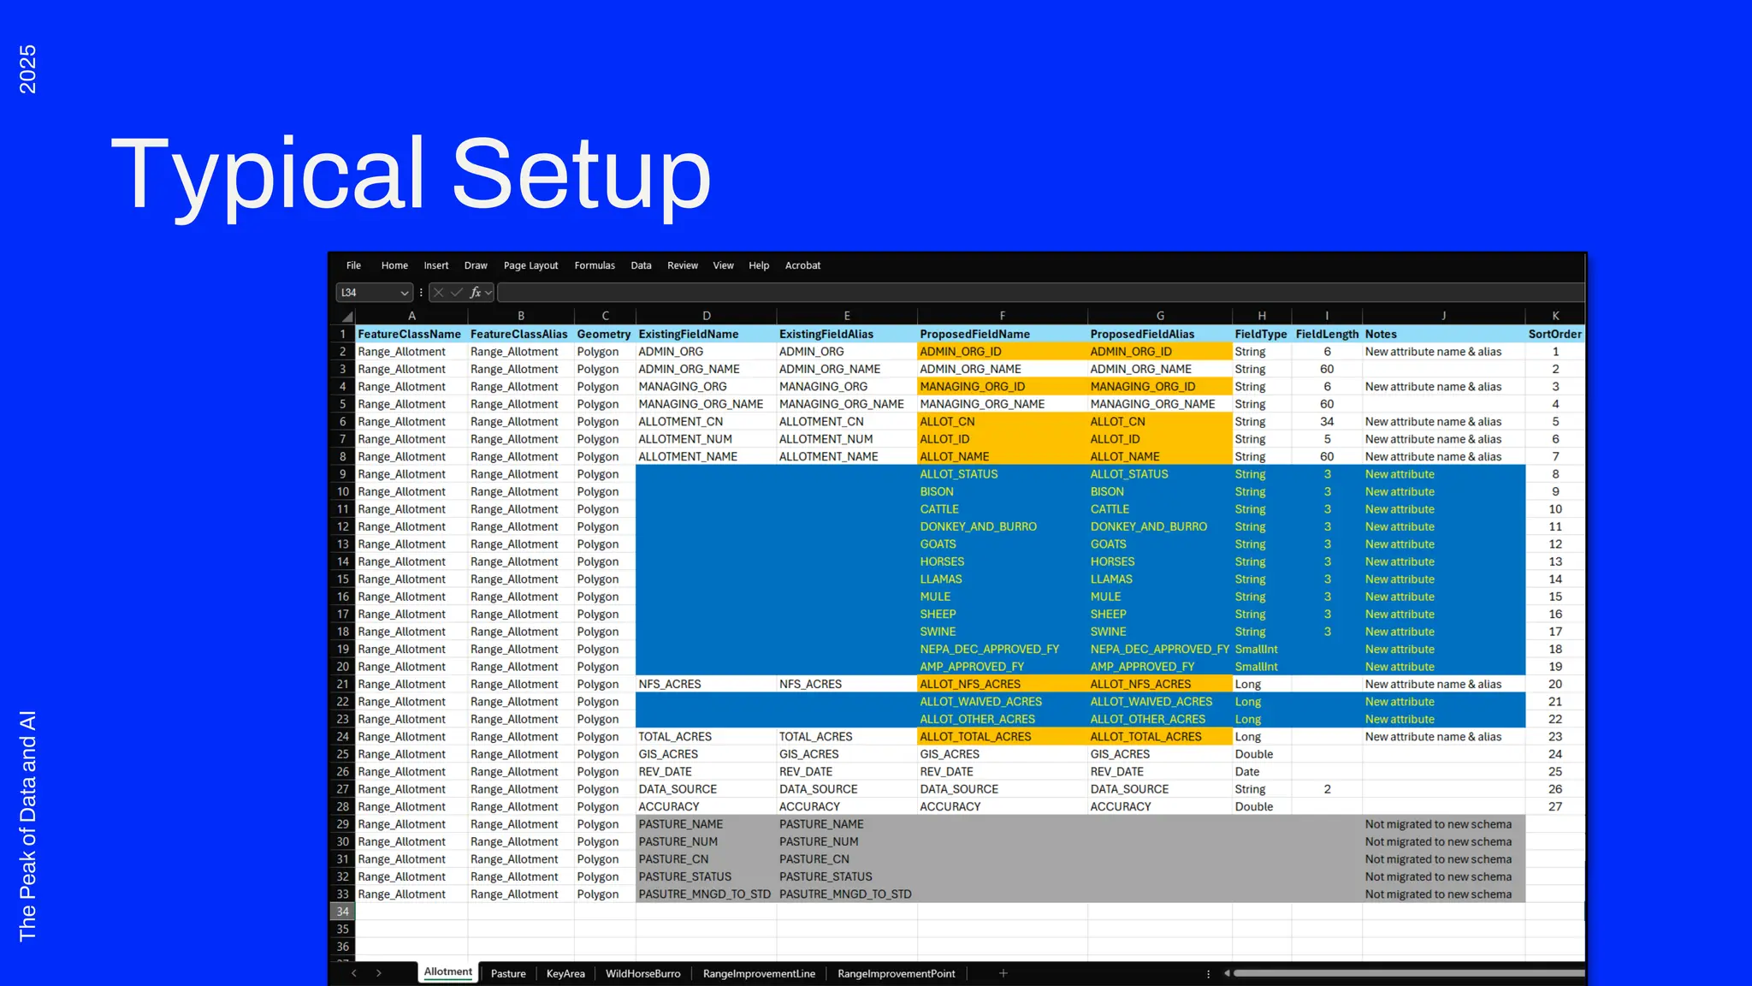Screen dimensions: 1752x986
Task: Click the next sheet navigation arrow
Action: [x=378, y=973]
